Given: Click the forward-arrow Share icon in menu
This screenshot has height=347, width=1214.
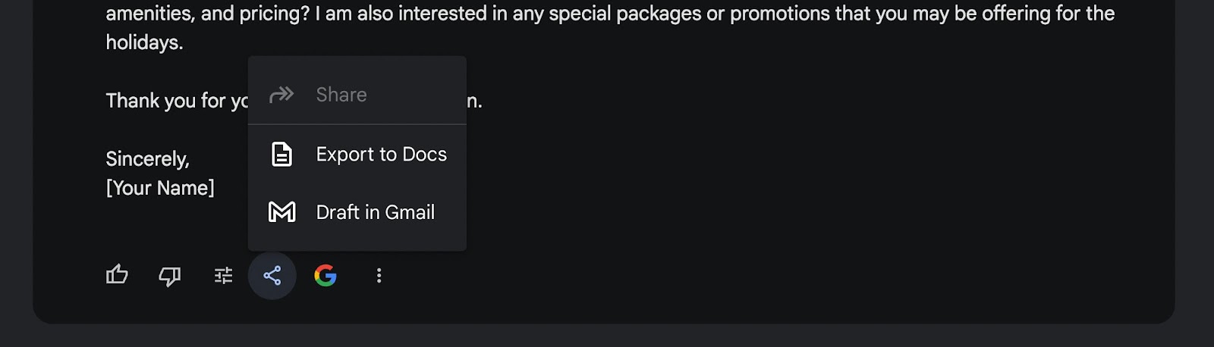Looking at the screenshot, I should pyautogui.click(x=281, y=95).
